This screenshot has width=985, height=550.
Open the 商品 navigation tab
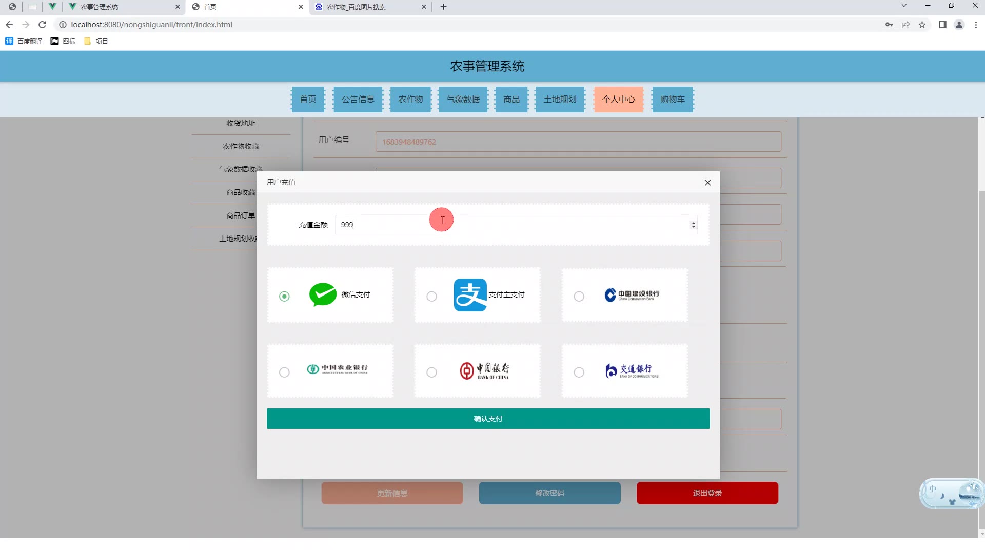tap(511, 99)
